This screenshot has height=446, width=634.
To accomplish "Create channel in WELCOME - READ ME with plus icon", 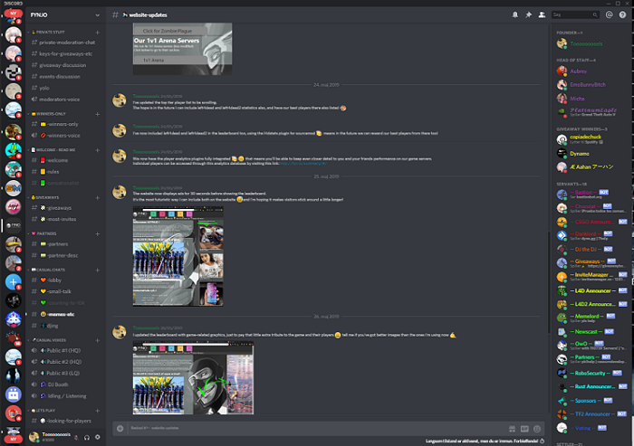I will pyautogui.click(x=98, y=150).
